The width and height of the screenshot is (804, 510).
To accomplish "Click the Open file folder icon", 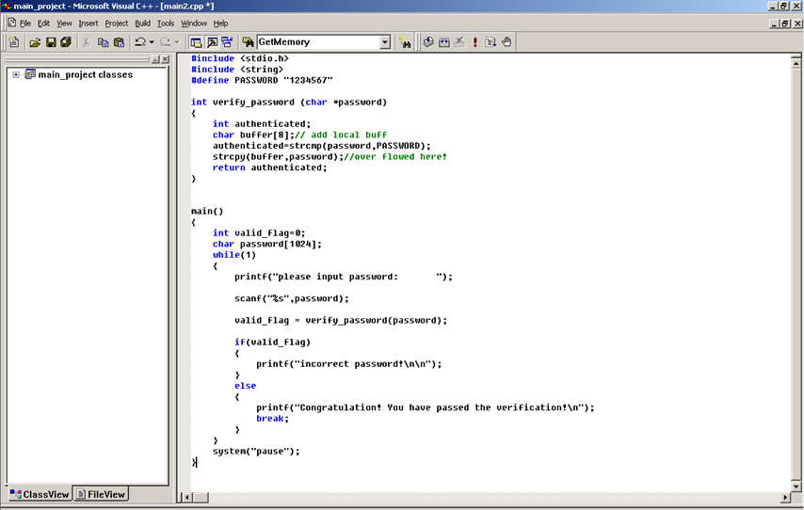I will click(35, 42).
